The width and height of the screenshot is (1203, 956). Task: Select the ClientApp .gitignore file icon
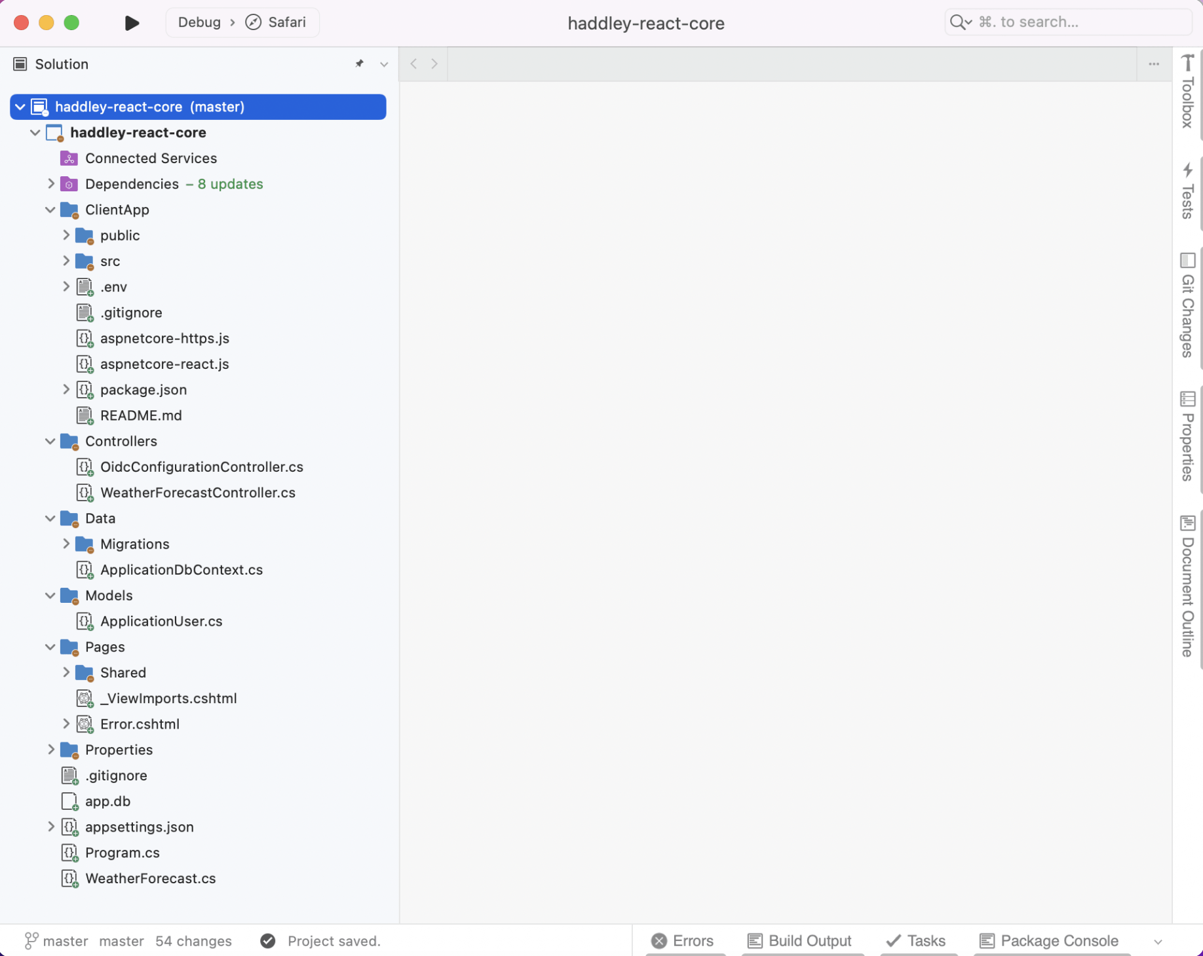click(85, 313)
